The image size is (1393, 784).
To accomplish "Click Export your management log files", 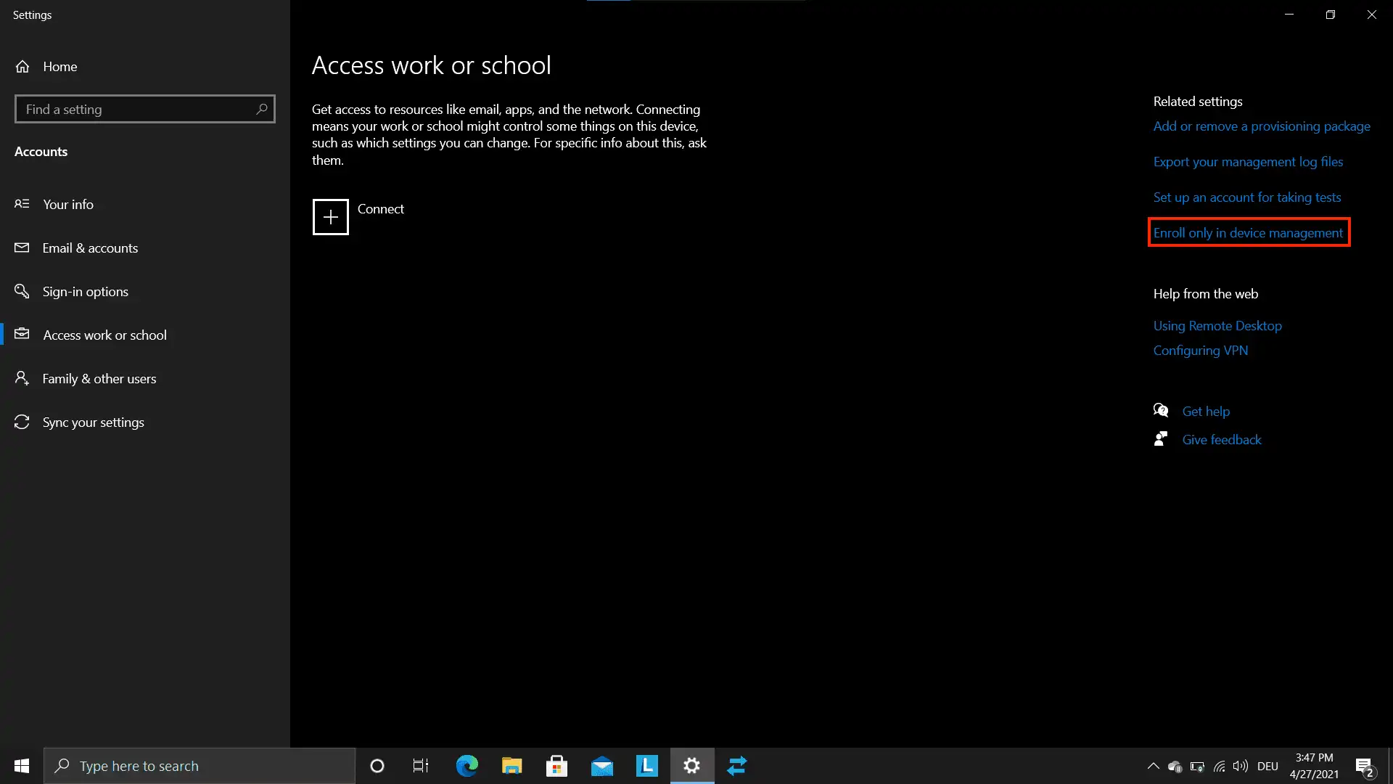I will click(1248, 162).
